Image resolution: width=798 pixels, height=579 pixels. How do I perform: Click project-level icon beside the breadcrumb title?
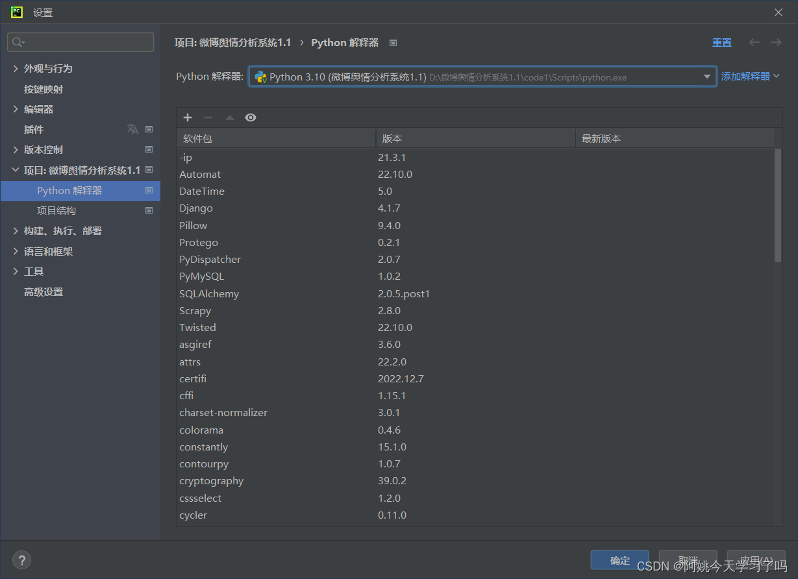(x=393, y=43)
